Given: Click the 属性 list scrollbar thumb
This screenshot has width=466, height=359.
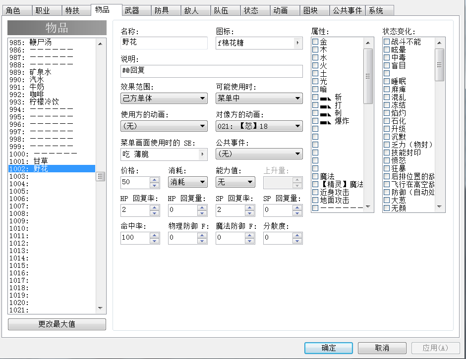Looking at the screenshot, I should [368, 76].
